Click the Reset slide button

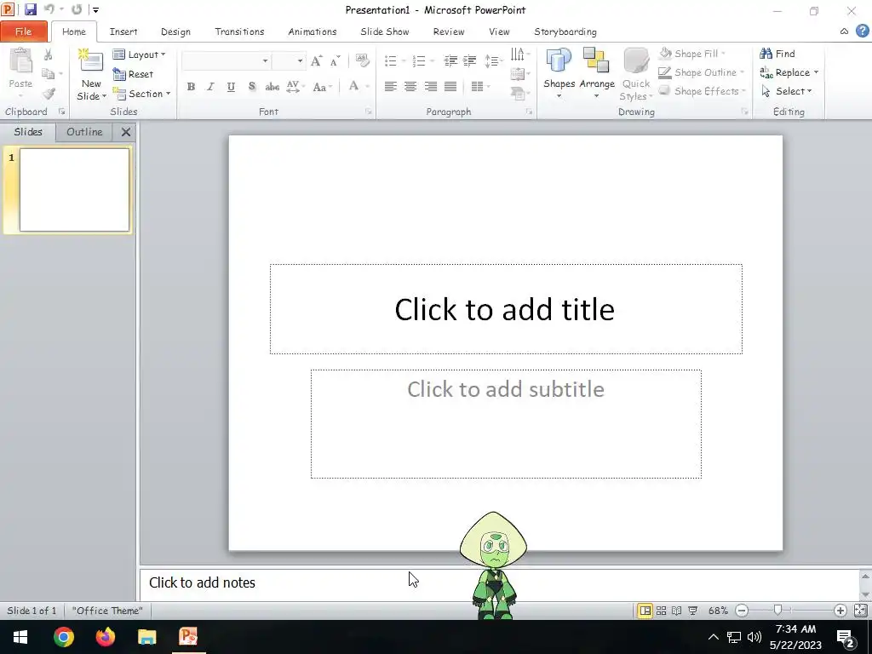coord(133,74)
